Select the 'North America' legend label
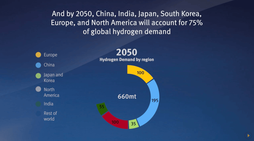 coord(51,92)
